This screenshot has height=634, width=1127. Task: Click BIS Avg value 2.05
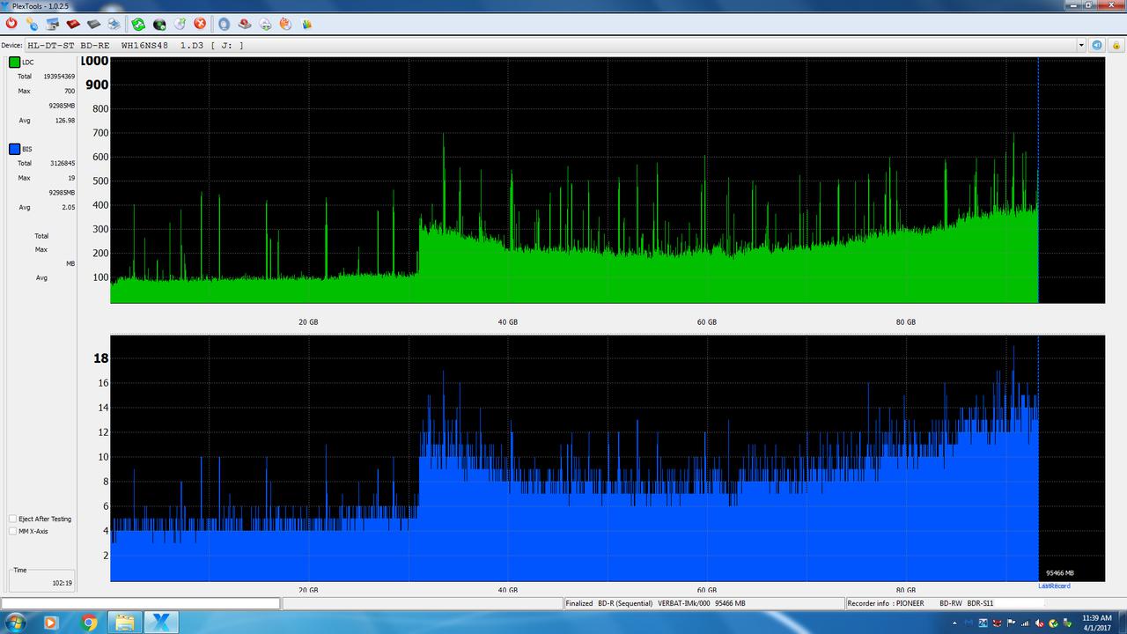[x=69, y=207]
